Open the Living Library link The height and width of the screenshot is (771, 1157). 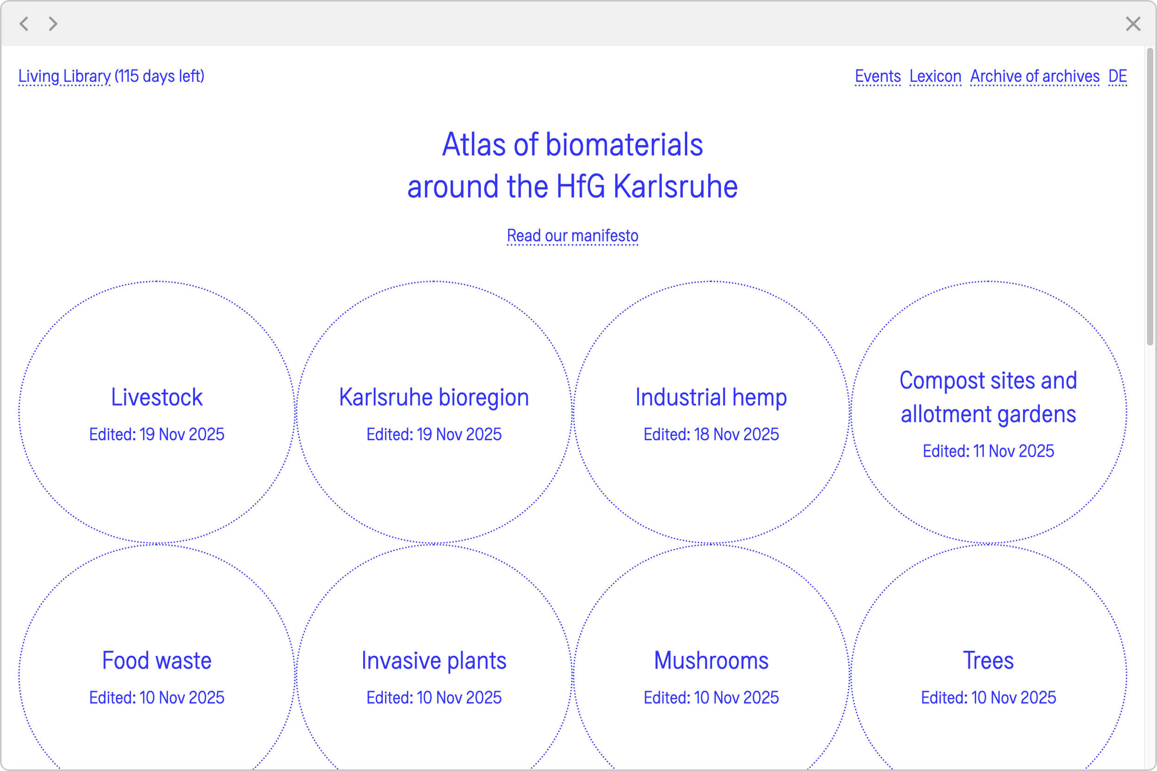pyautogui.click(x=64, y=76)
